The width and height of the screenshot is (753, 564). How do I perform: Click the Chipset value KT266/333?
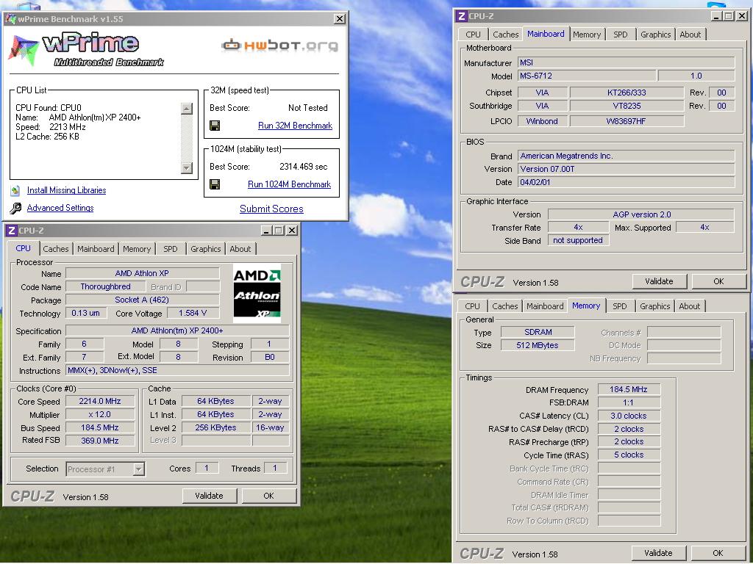tap(627, 93)
